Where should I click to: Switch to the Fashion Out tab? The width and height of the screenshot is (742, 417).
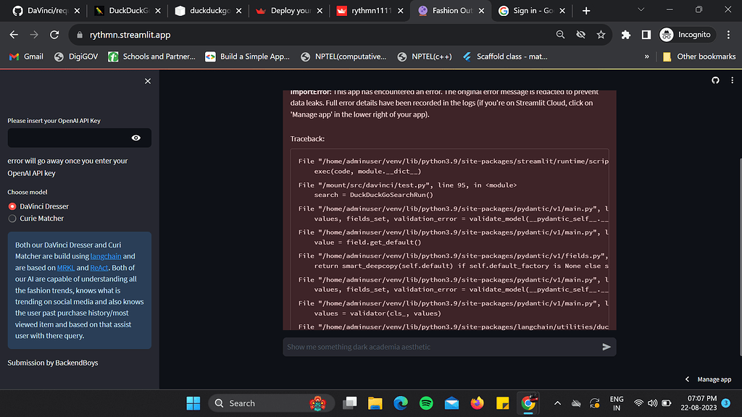pyautogui.click(x=450, y=11)
